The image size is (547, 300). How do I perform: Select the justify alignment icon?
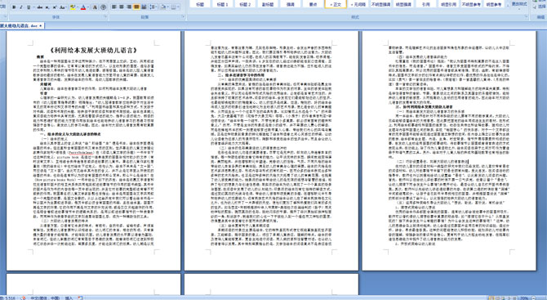pyautogui.click(x=136, y=7)
